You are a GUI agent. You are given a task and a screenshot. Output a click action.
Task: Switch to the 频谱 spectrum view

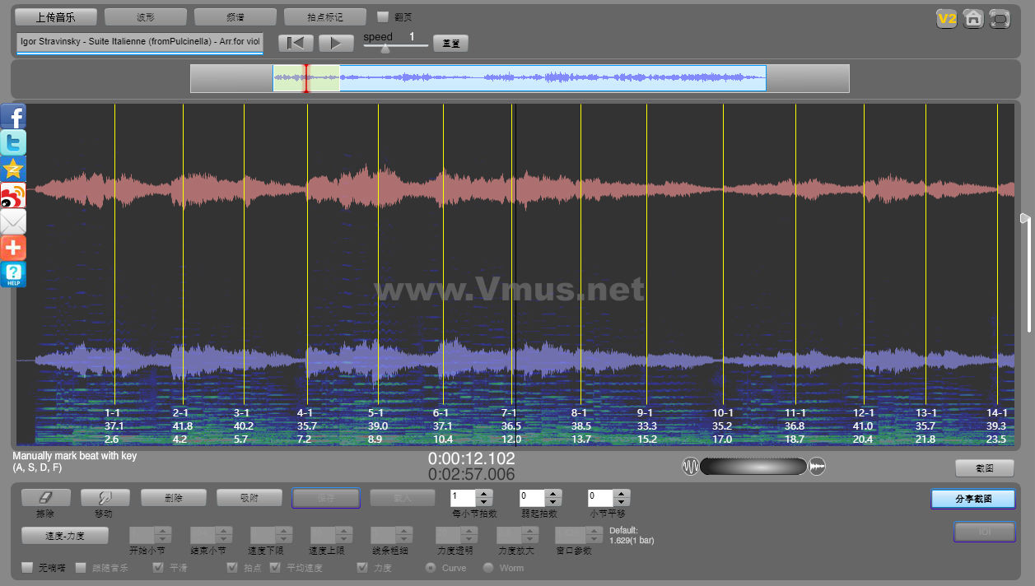[x=235, y=17]
